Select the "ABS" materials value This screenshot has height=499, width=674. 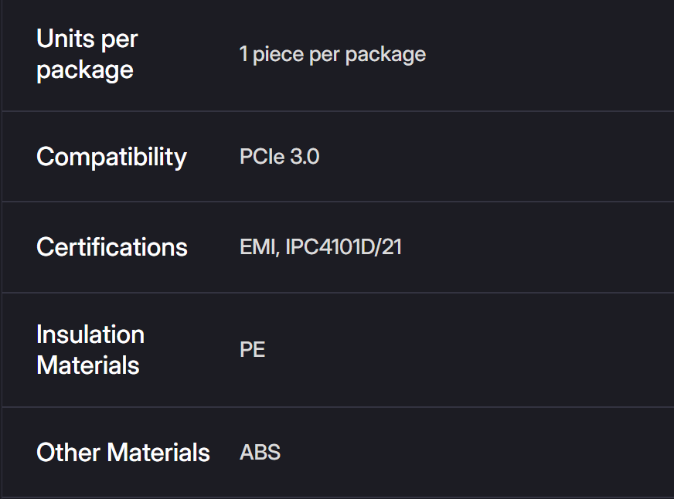[x=260, y=452]
